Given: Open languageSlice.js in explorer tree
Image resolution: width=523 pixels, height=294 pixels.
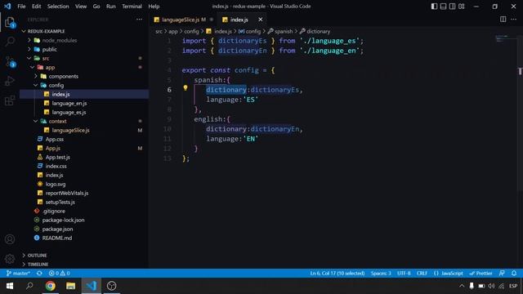Looking at the screenshot, I should [84, 130].
